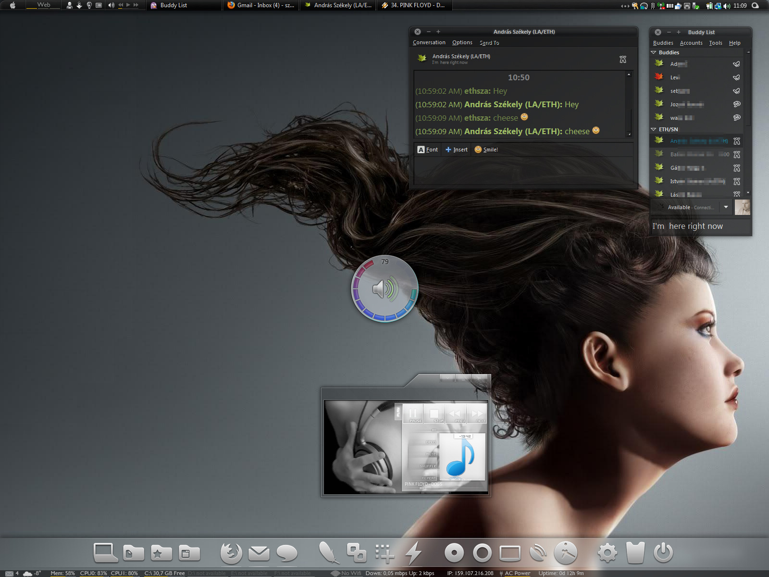The image size is (769, 577).
Task: Open the documents folder dock icon
Action: [x=133, y=553]
